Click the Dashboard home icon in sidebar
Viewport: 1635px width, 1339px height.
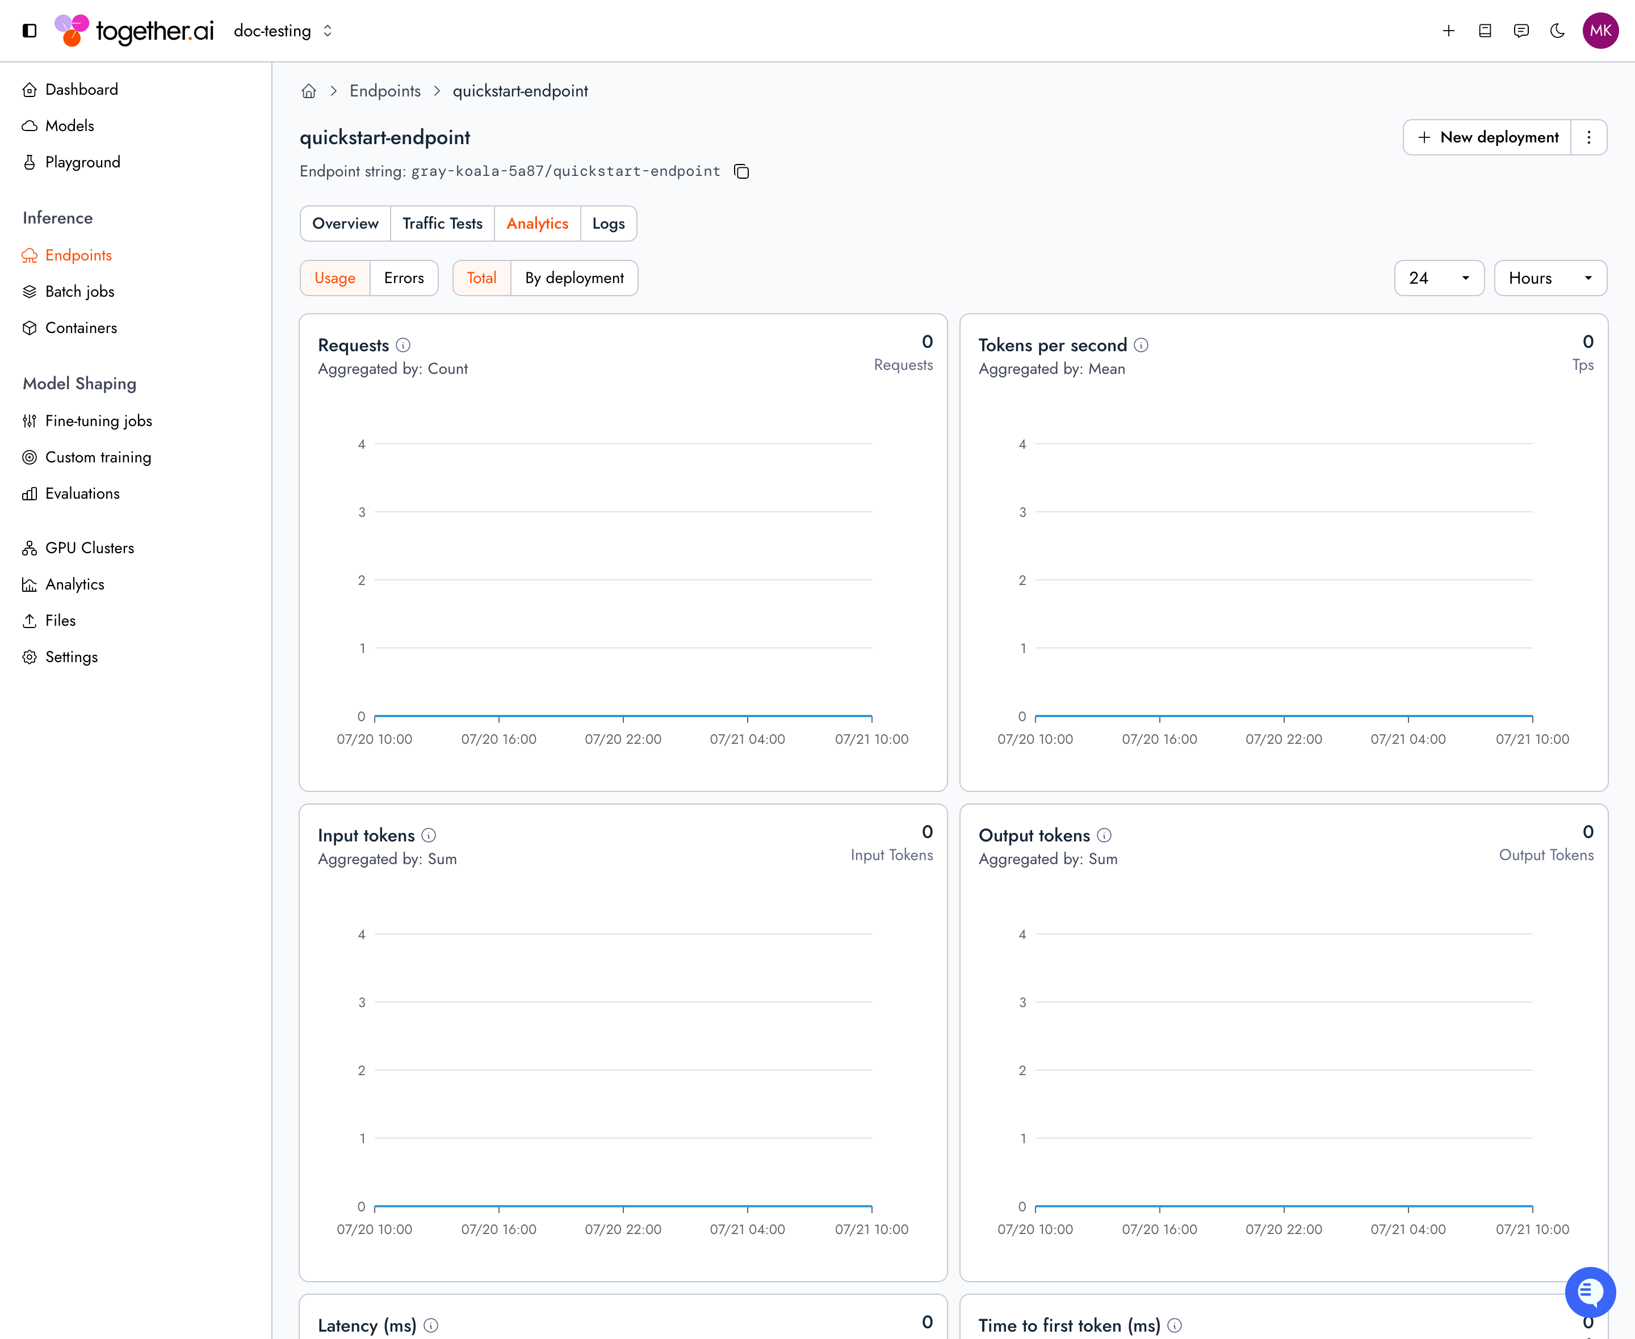[30, 90]
